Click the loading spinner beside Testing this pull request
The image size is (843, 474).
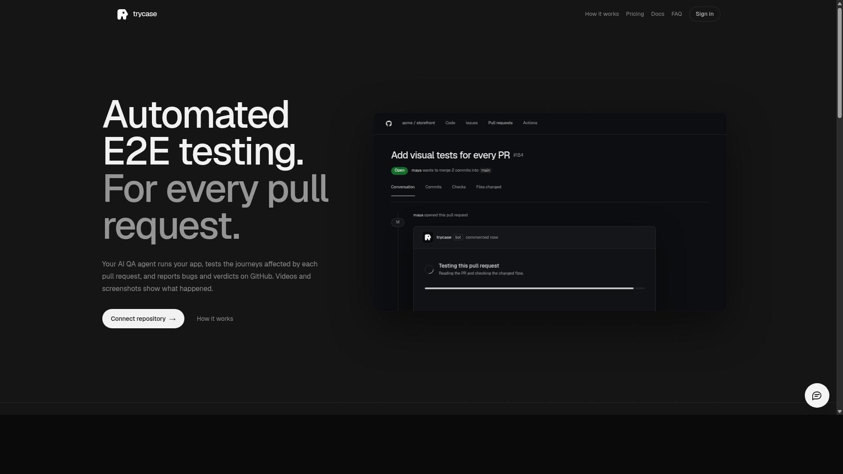pyautogui.click(x=429, y=269)
